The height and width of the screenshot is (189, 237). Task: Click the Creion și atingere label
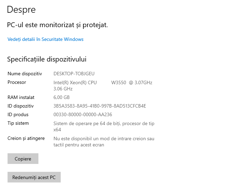pos(26,138)
